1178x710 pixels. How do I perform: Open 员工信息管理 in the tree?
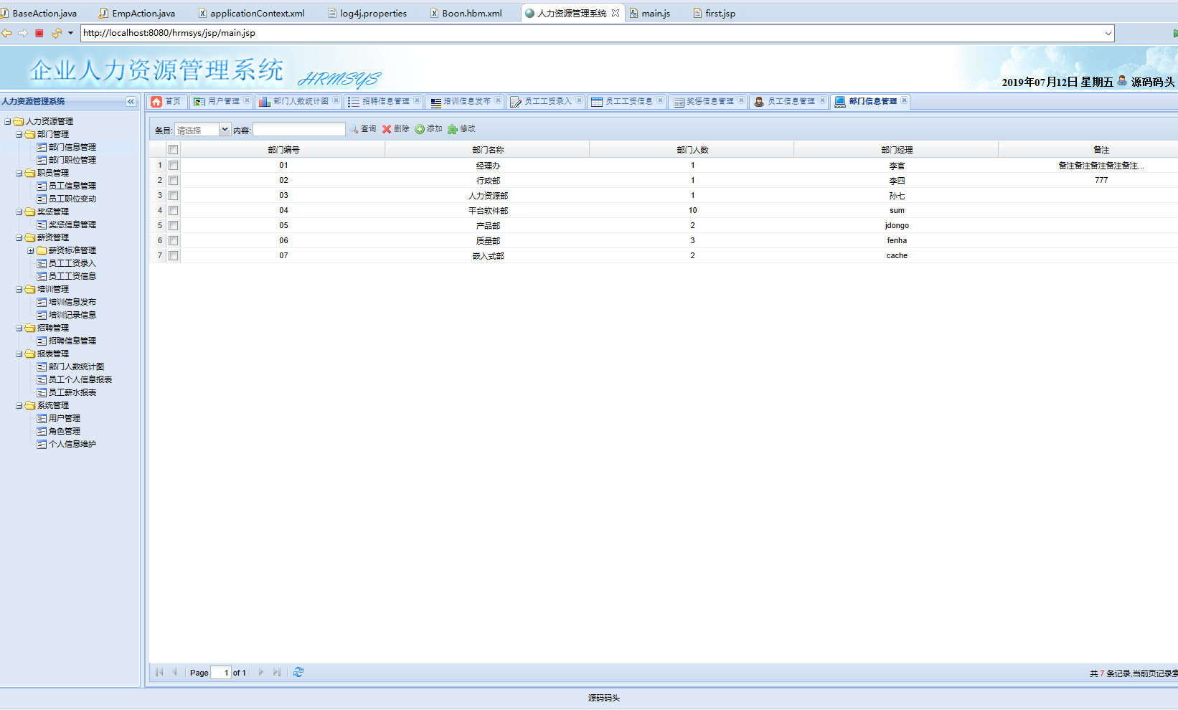click(72, 186)
